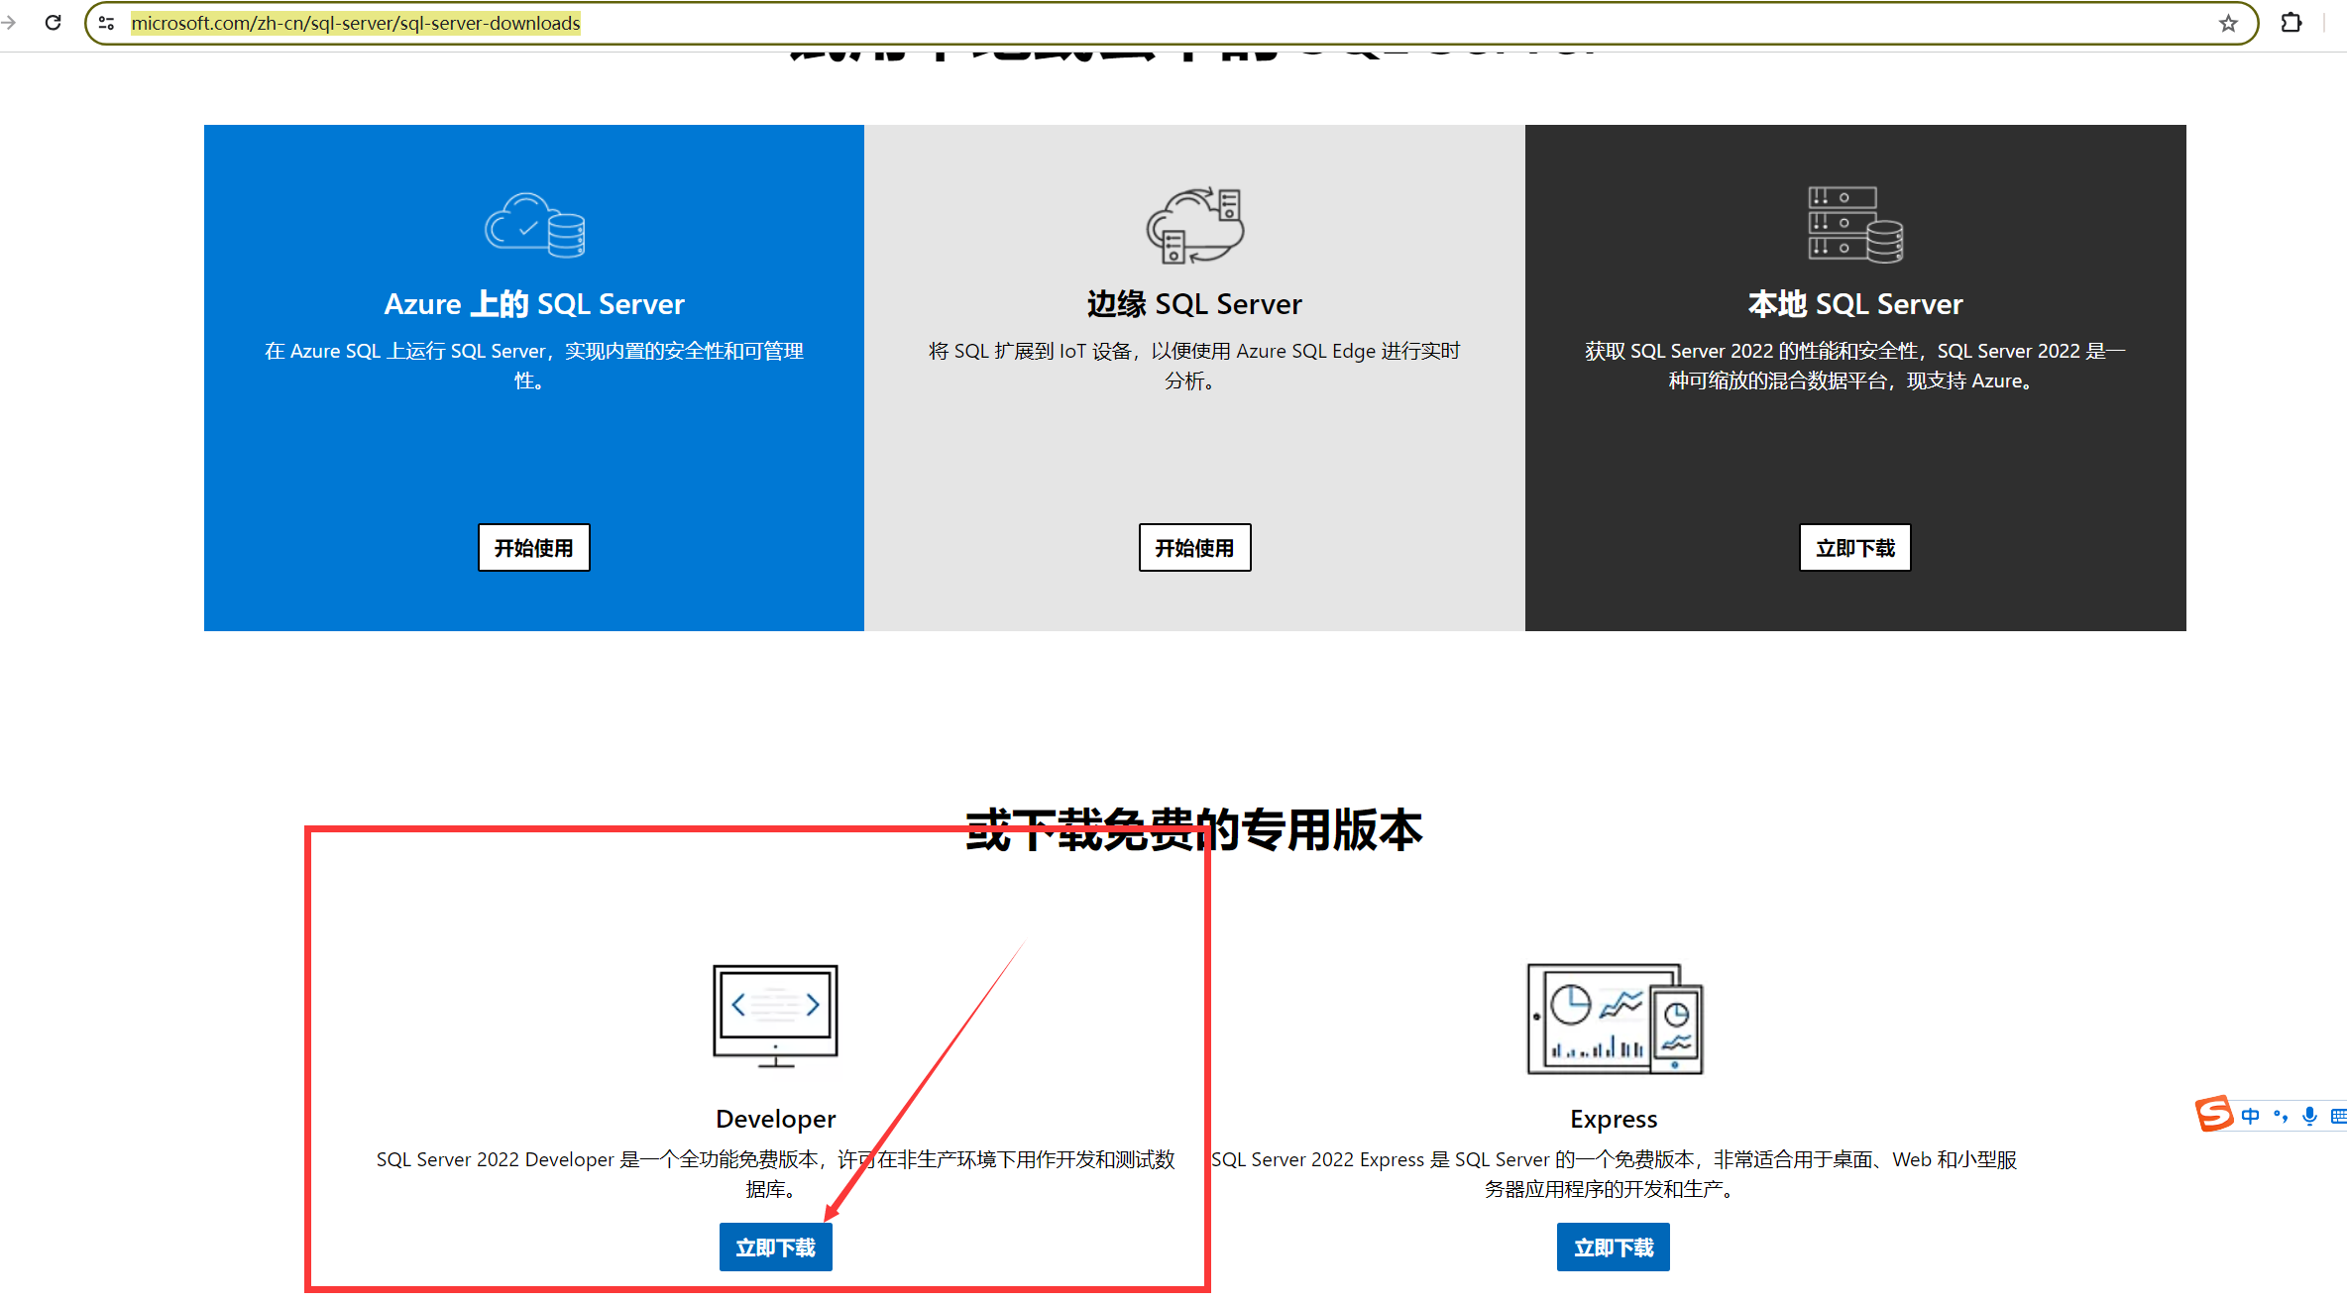Viewport: 2347px width, 1303px height.
Task: Open the browser extensions puzzle icon
Action: pyautogui.click(x=2291, y=23)
